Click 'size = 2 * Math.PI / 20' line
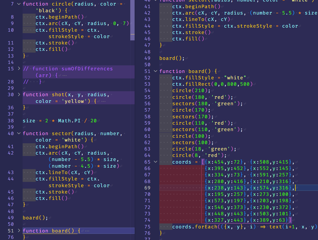 60,121
